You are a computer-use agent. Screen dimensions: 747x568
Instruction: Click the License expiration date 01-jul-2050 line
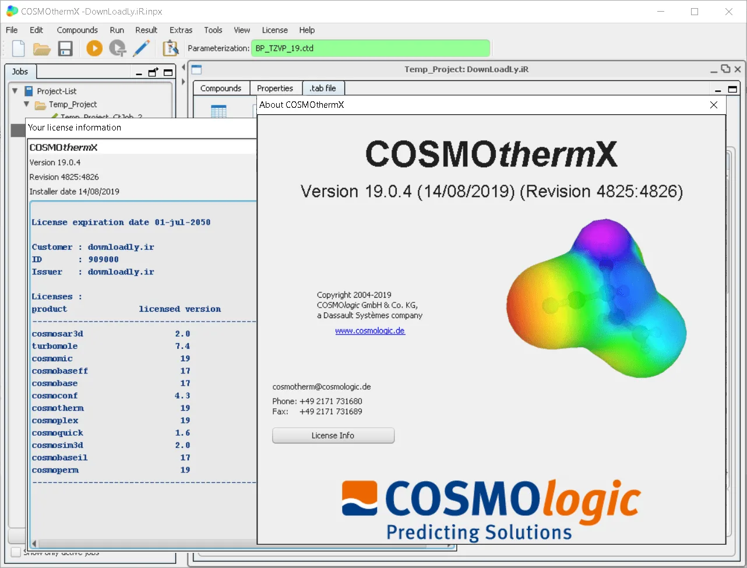[121, 222]
